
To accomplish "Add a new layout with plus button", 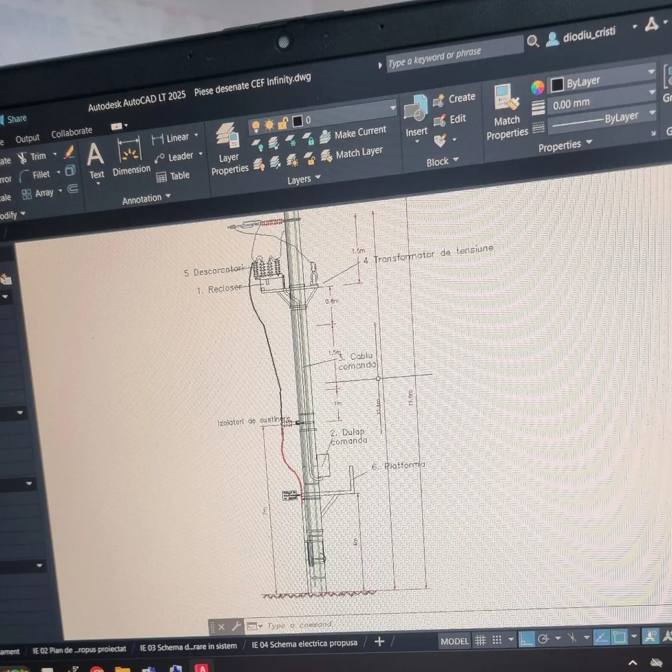I will [x=379, y=642].
